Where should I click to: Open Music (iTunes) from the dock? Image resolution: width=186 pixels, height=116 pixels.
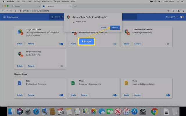pos(126,111)
